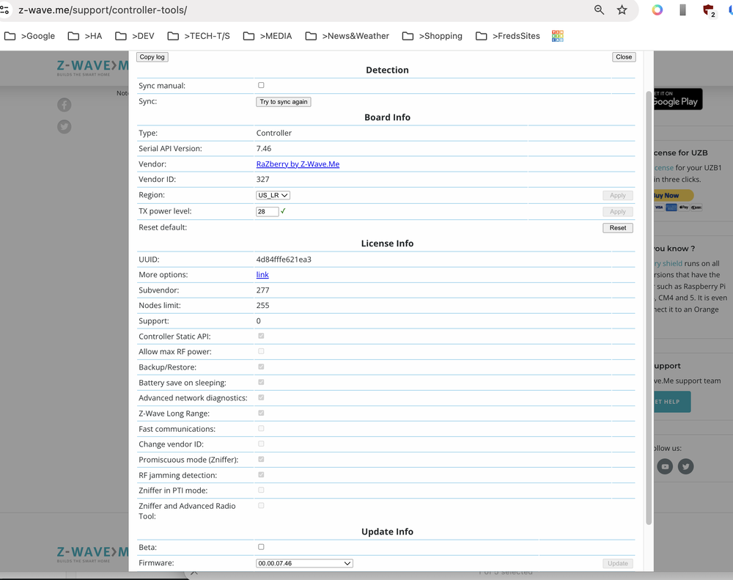Viewport: 733px width, 580px height.
Task: Toggle the Beta checkbox under Update Info
Action: click(262, 547)
